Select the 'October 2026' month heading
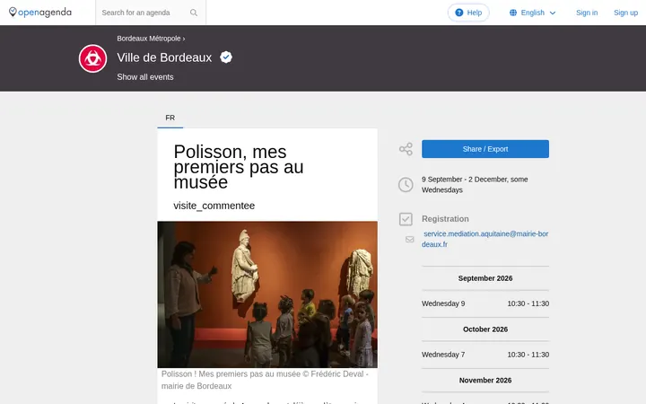 484,329
